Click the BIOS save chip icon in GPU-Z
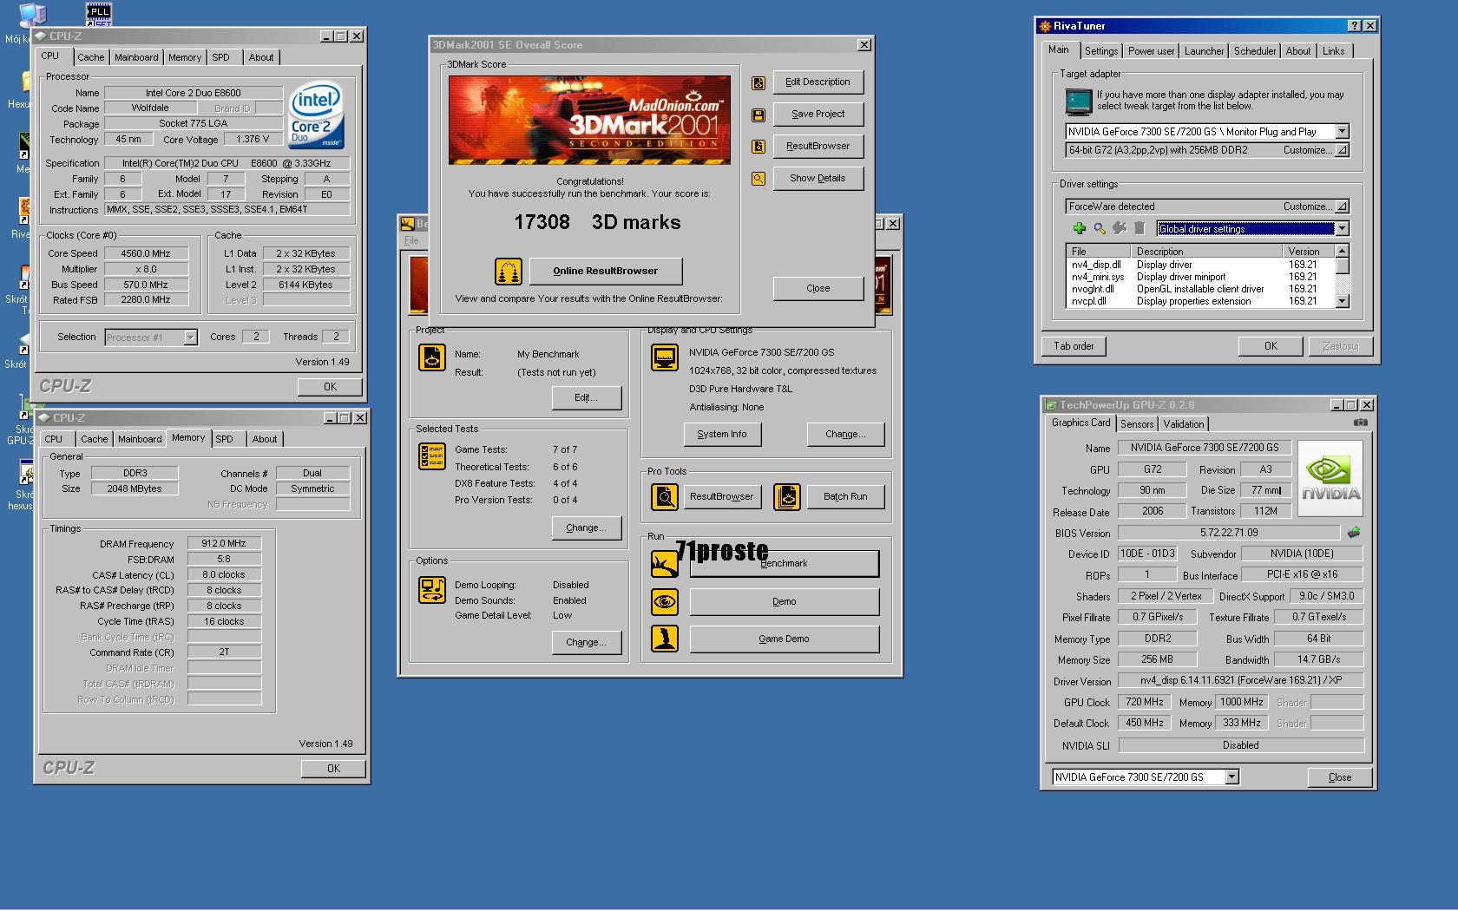 click(x=1354, y=533)
